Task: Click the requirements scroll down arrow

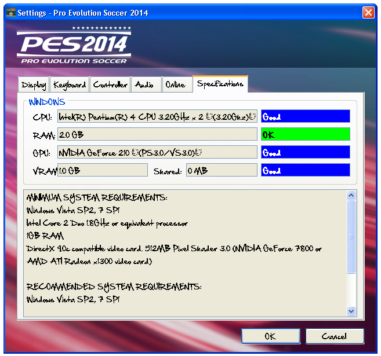Action: [351, 311]
